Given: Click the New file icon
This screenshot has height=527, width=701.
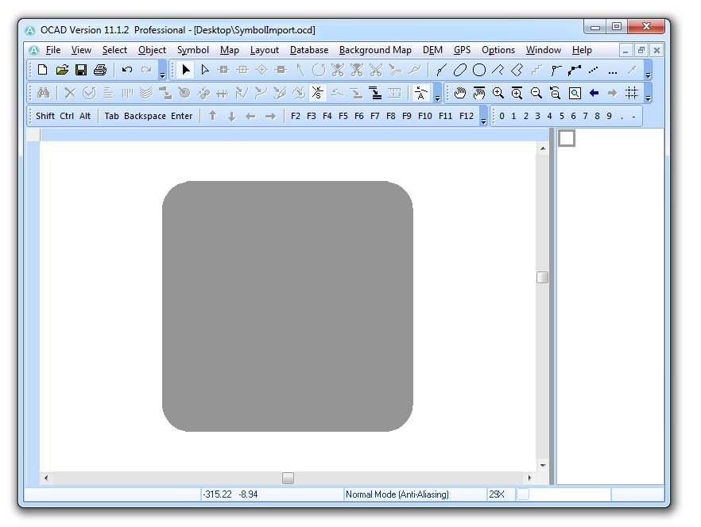Looking at the screenshot, I should (x=42, y=70).
